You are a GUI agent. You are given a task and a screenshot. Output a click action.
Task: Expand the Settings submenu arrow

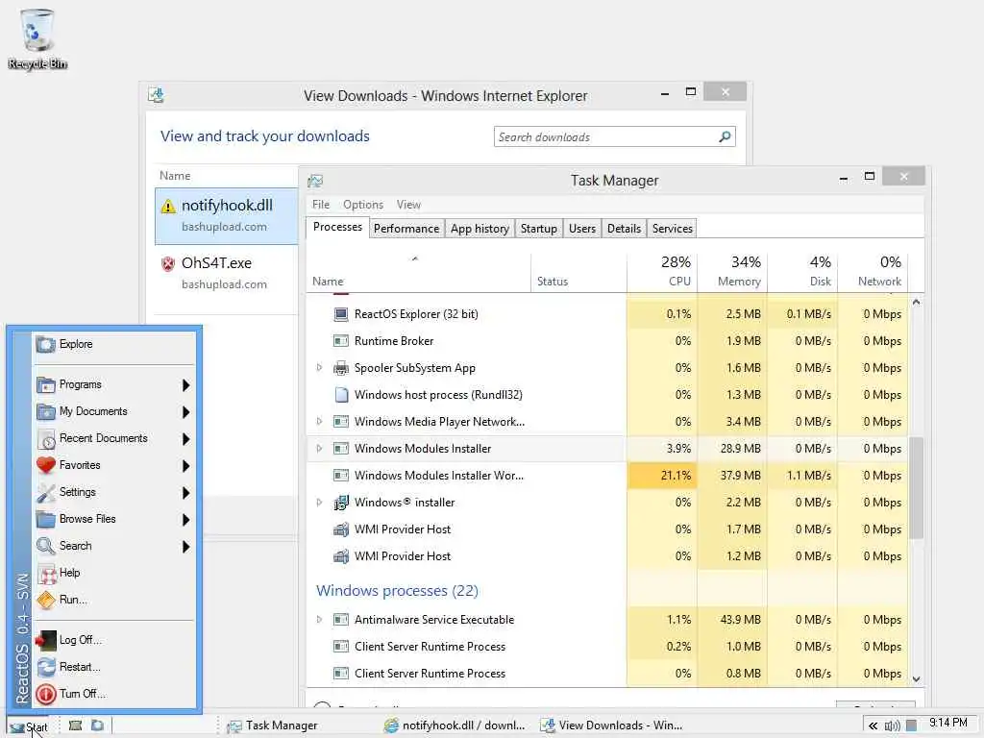(x=185, y=493)
